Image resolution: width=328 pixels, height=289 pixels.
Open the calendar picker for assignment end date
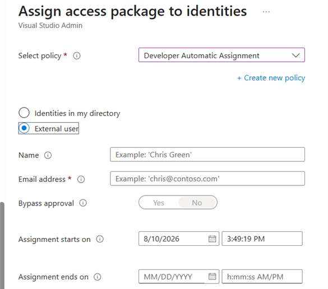(x=212, y=277)
